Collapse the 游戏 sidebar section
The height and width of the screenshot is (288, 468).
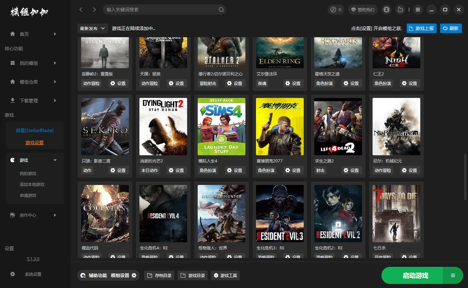tap(55, 160)
